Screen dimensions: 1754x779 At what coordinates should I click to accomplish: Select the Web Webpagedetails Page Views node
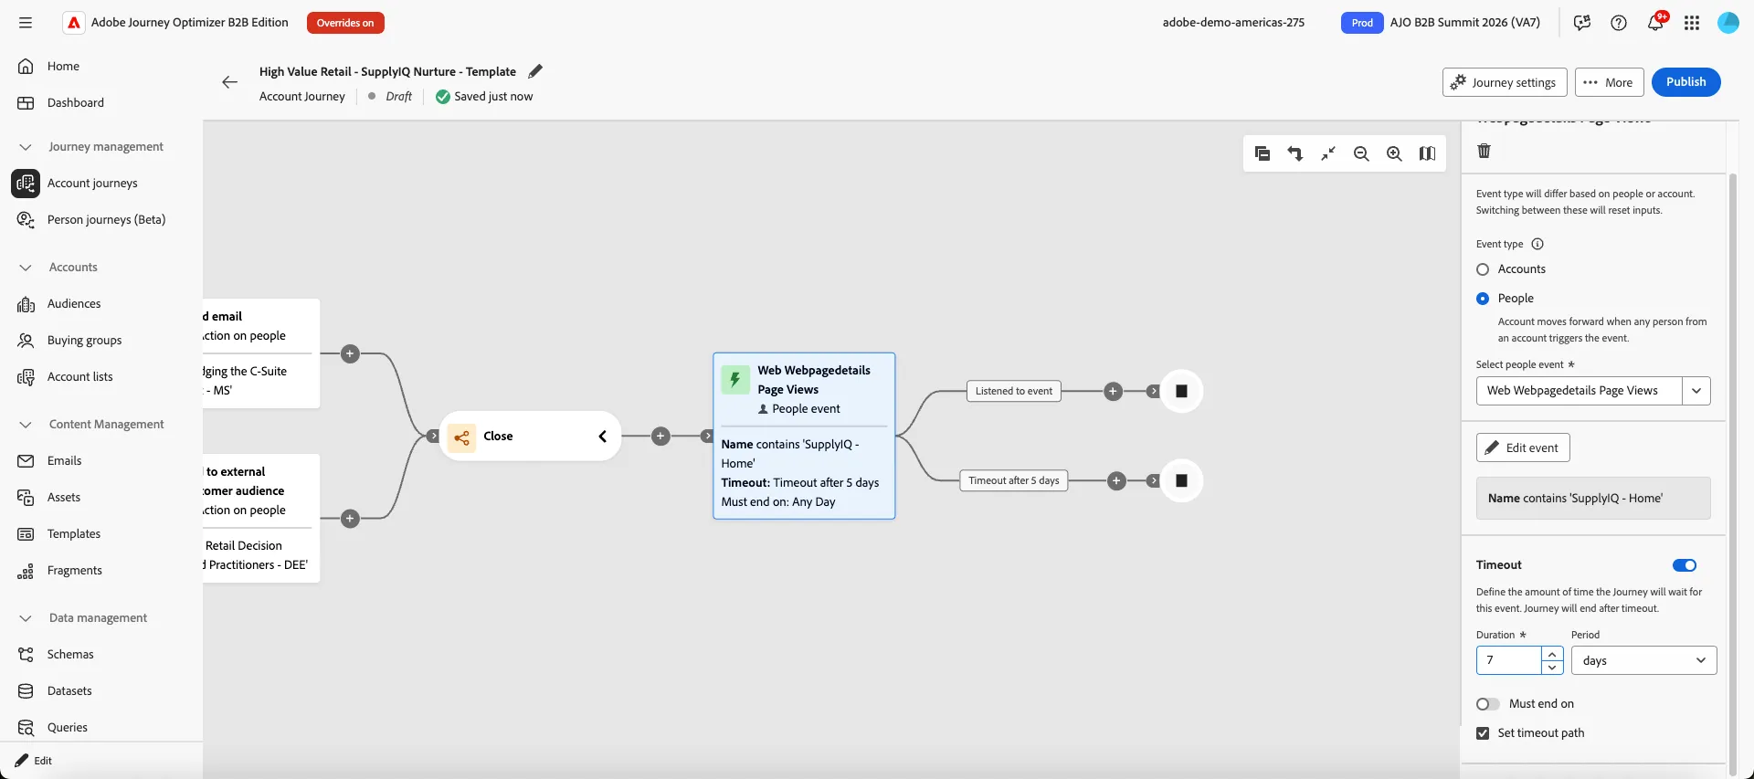click(804, 436)
